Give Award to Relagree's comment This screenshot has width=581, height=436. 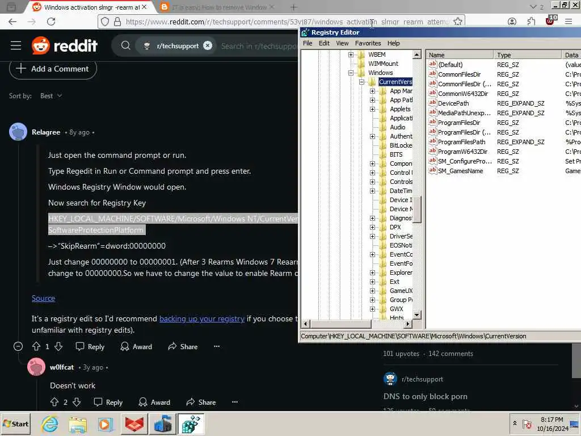(136, 347)
